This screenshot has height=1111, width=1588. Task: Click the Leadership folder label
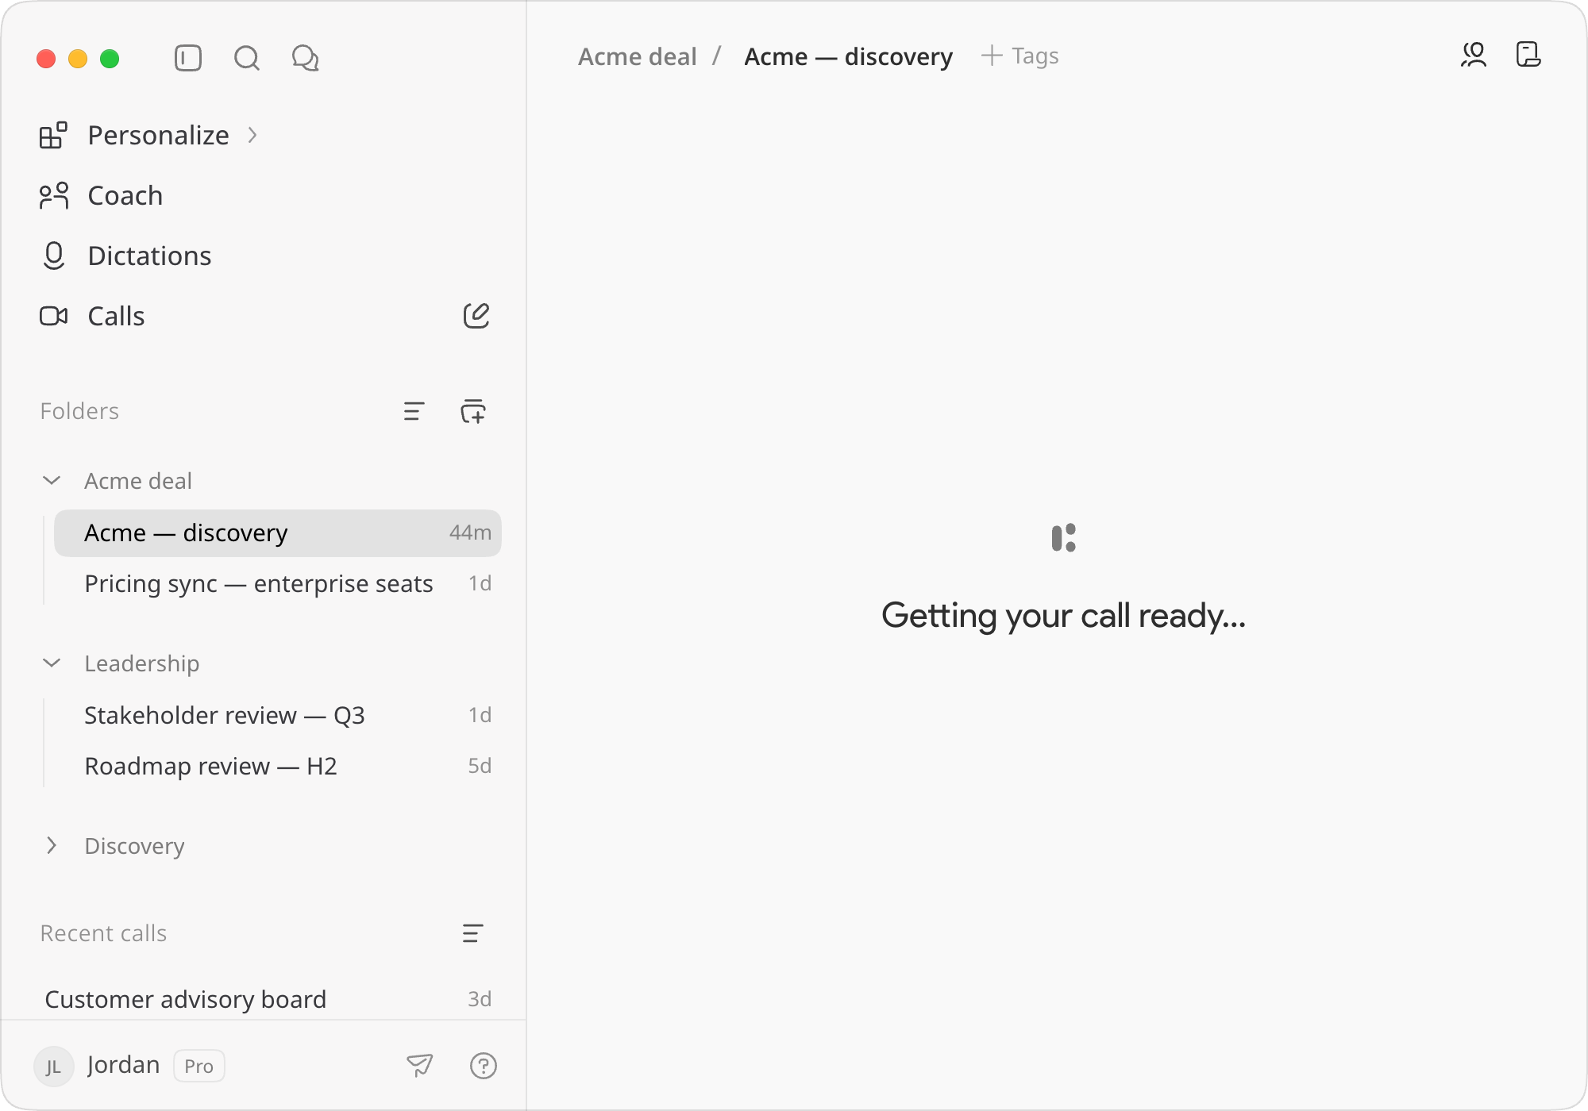[x=142, y=663]
